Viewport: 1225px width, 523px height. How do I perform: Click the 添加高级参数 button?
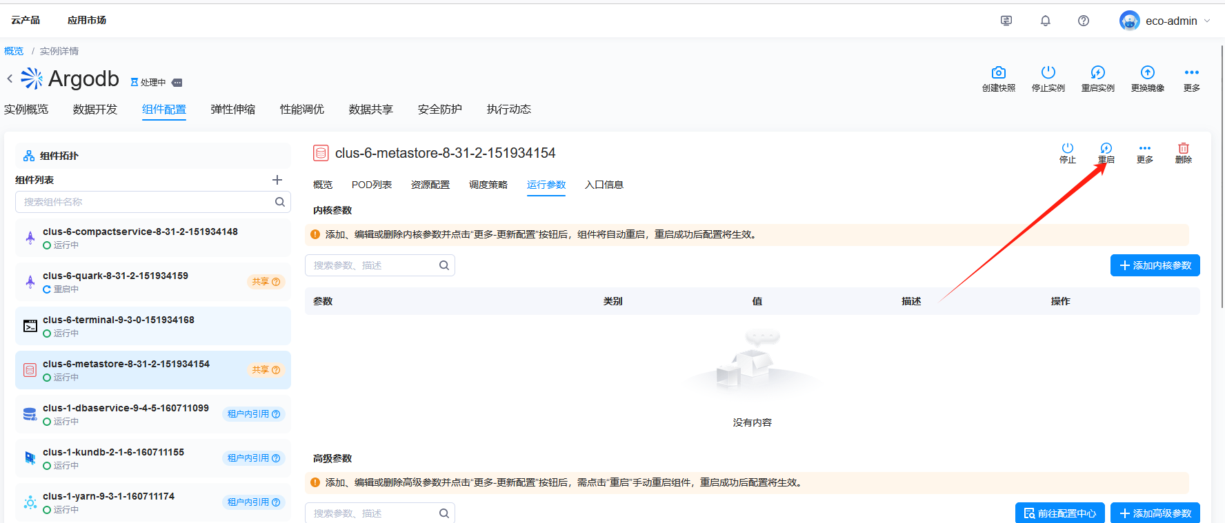[x=1155, y=513]
